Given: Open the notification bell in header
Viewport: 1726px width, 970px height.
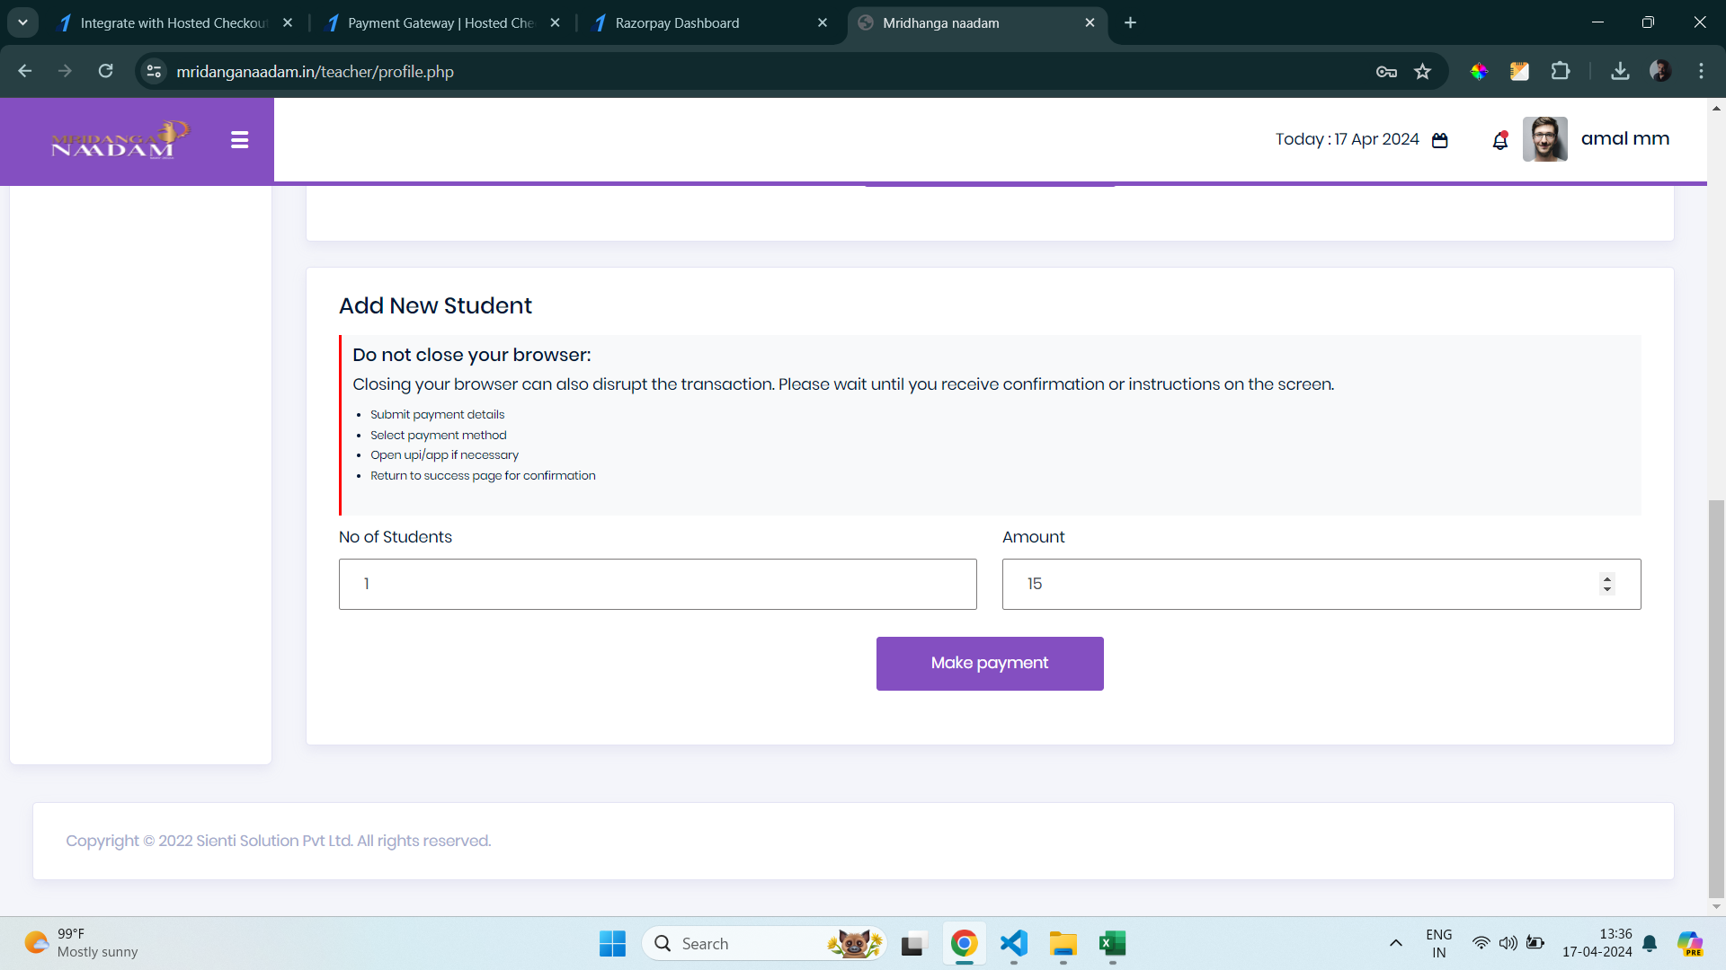Looking at the screenshot, I should coord(1499,140).
